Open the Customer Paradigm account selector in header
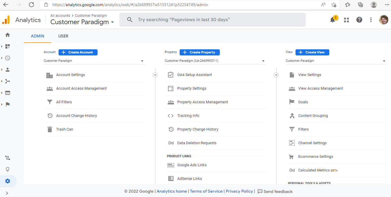The image size is (391, 197). tap(82, 22)
